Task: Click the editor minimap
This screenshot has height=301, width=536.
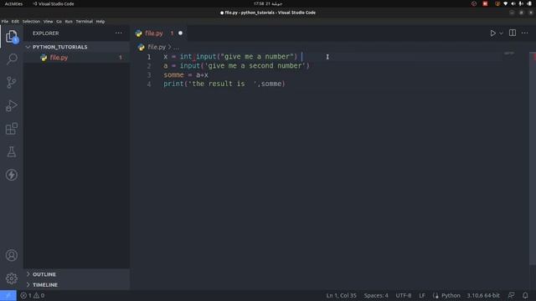Action: 509,54
